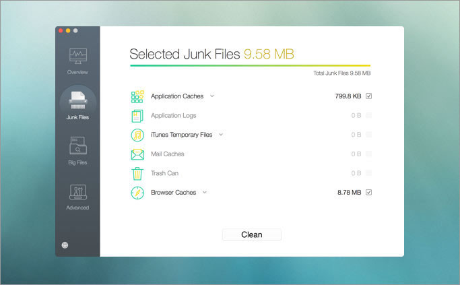
Task: Open the Big Files folder icon
Action: [77, 146]
